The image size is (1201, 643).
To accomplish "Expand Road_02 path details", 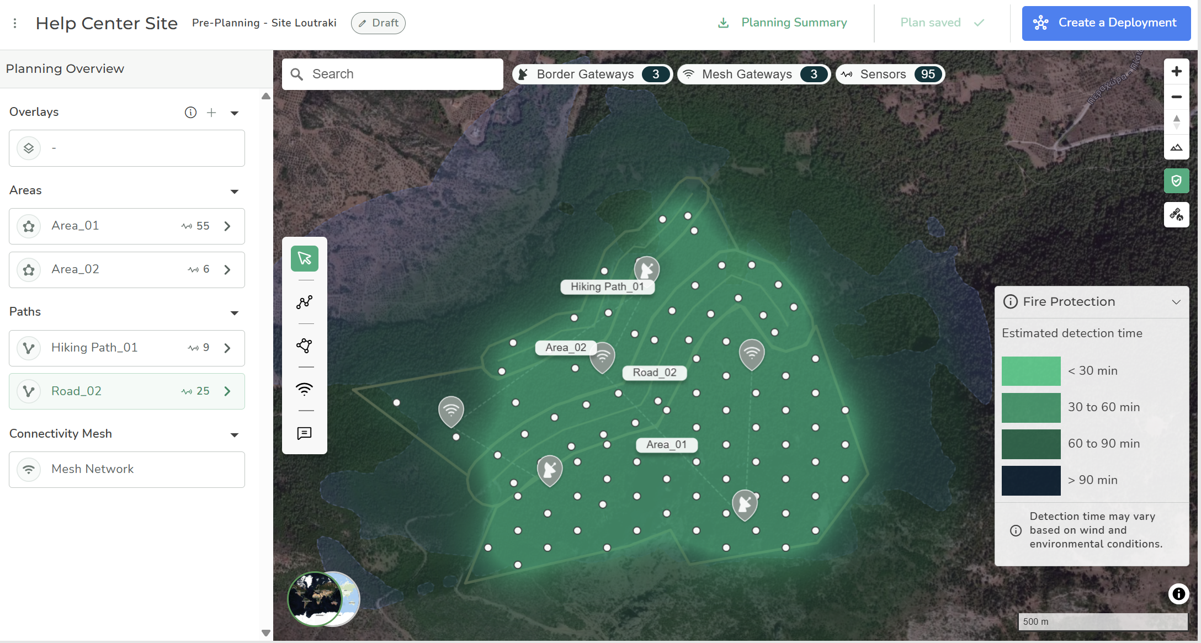I will tap(227, 391).
